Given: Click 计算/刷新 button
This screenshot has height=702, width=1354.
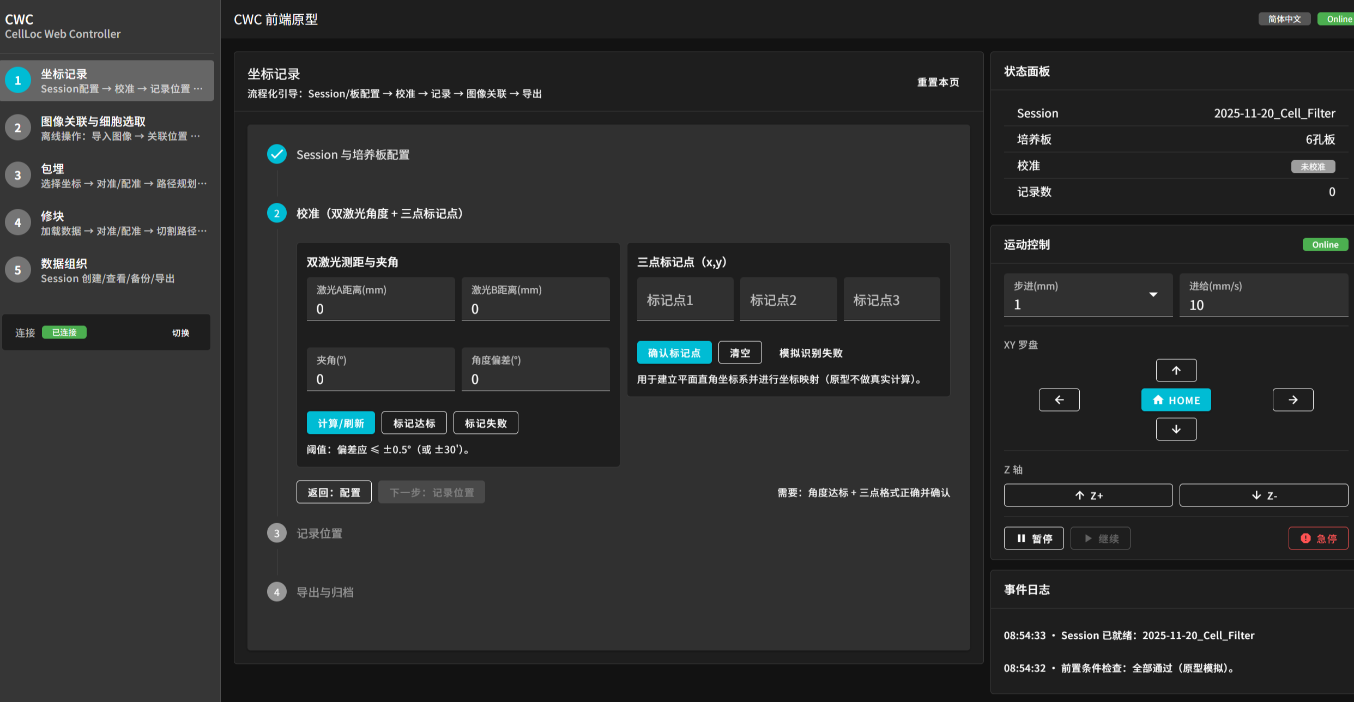Looking at the screenshot, I should click(x=341, y=423).
